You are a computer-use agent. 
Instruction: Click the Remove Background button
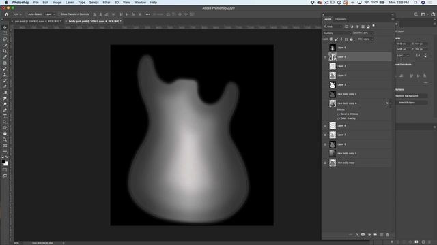(411, 96)
